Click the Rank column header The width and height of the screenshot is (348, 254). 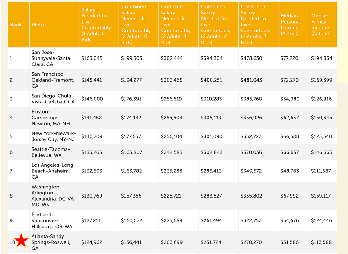[16, 24]
